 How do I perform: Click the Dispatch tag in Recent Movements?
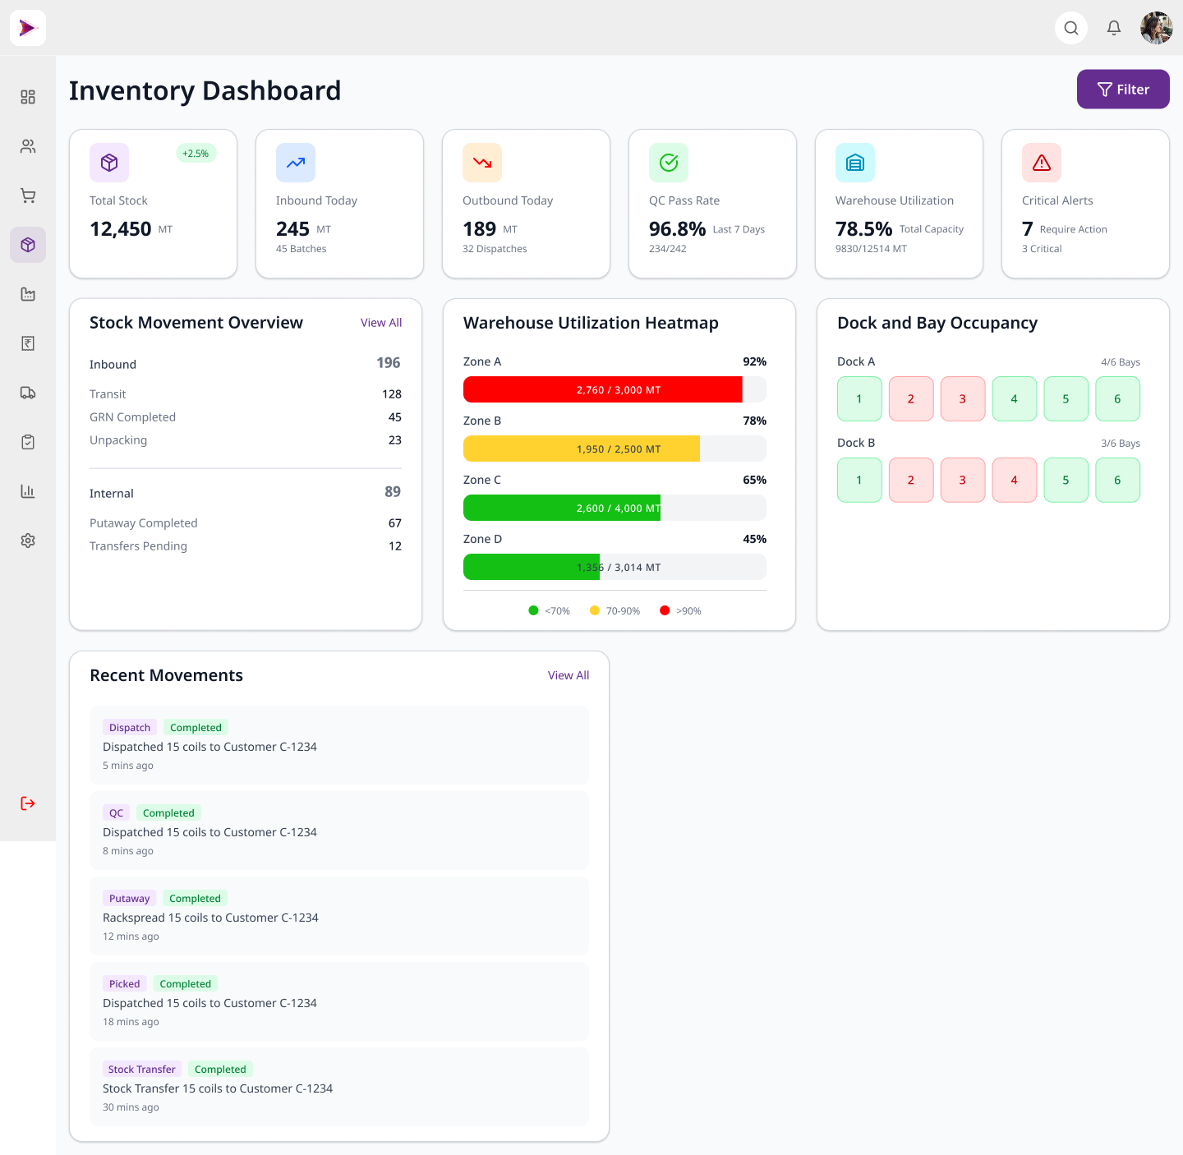[x=130, y=727]
